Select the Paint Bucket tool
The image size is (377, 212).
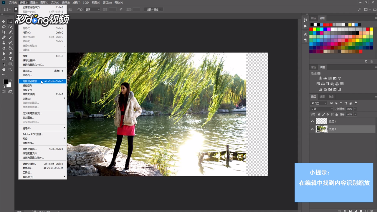[x=10, y=48]
